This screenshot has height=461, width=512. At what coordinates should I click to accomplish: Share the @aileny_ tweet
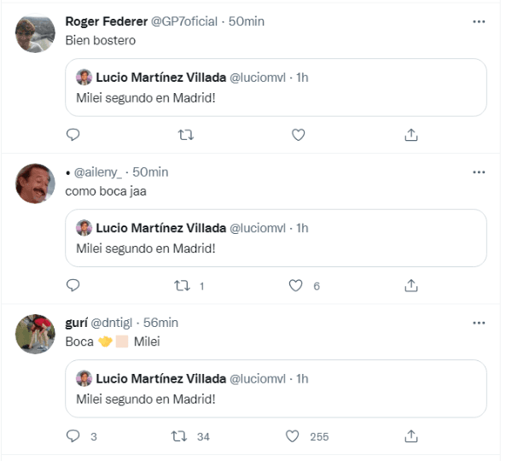click(410, 285)
